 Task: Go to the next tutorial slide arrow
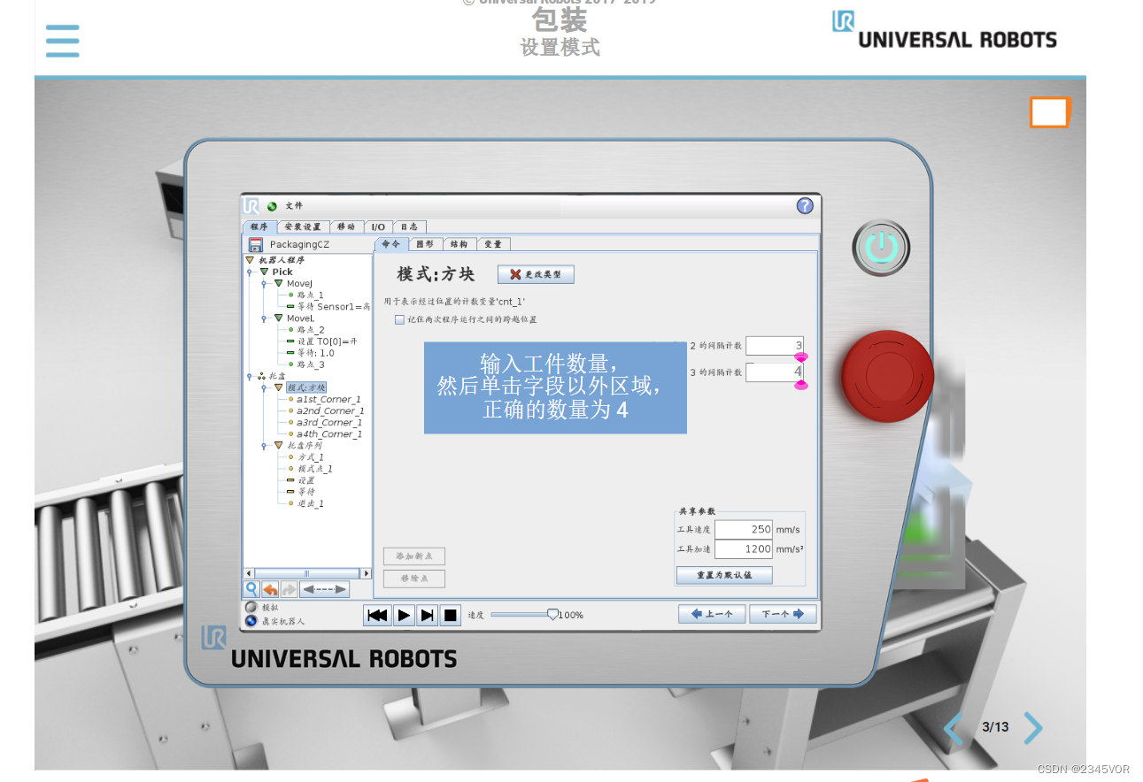pyautogui.click(x=1033, y=728)
